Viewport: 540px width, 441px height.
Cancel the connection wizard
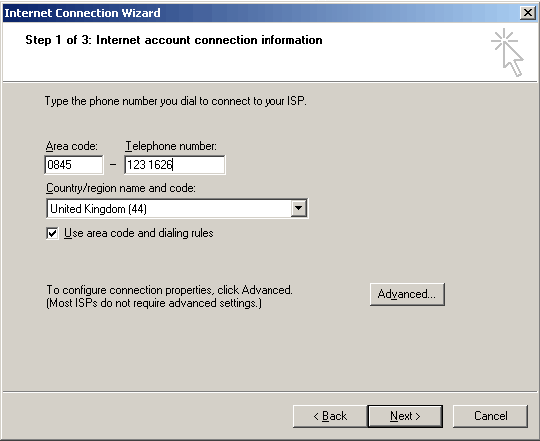[490, 416]
